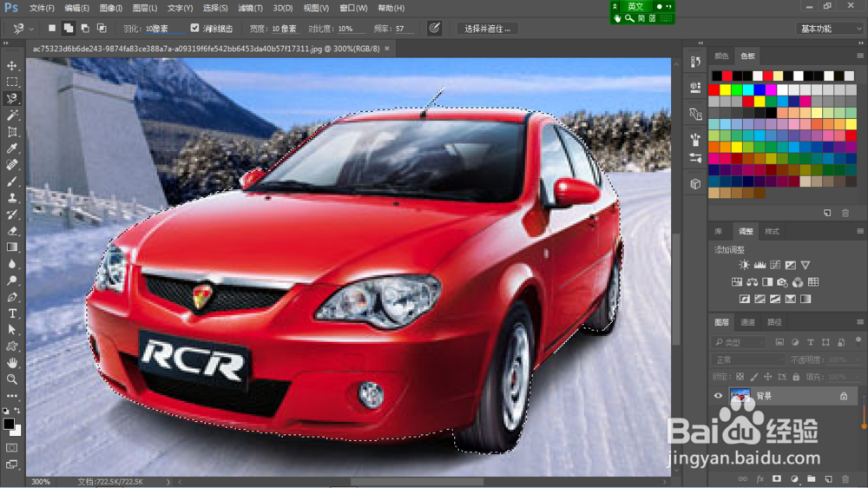Open the 不透明度 opacity dropdown
The height and width of the screenshot is (488, 868).
tap(858, 359)
